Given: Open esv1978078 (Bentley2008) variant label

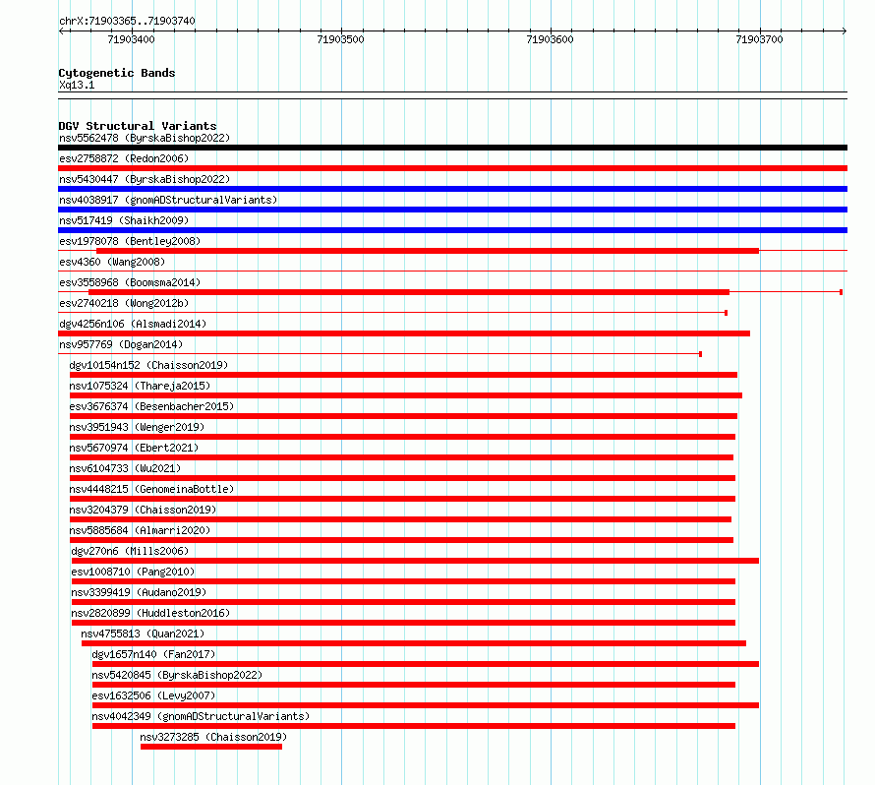Looking at the screenshot, I should click(130, 241).
